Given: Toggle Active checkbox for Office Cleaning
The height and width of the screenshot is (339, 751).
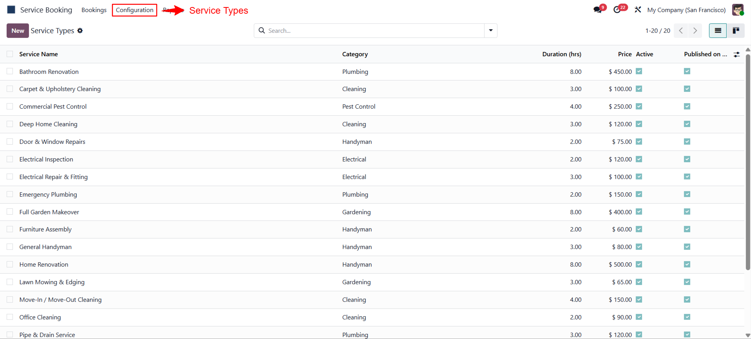Looking at the screenshot, I should tap(639, 317).
